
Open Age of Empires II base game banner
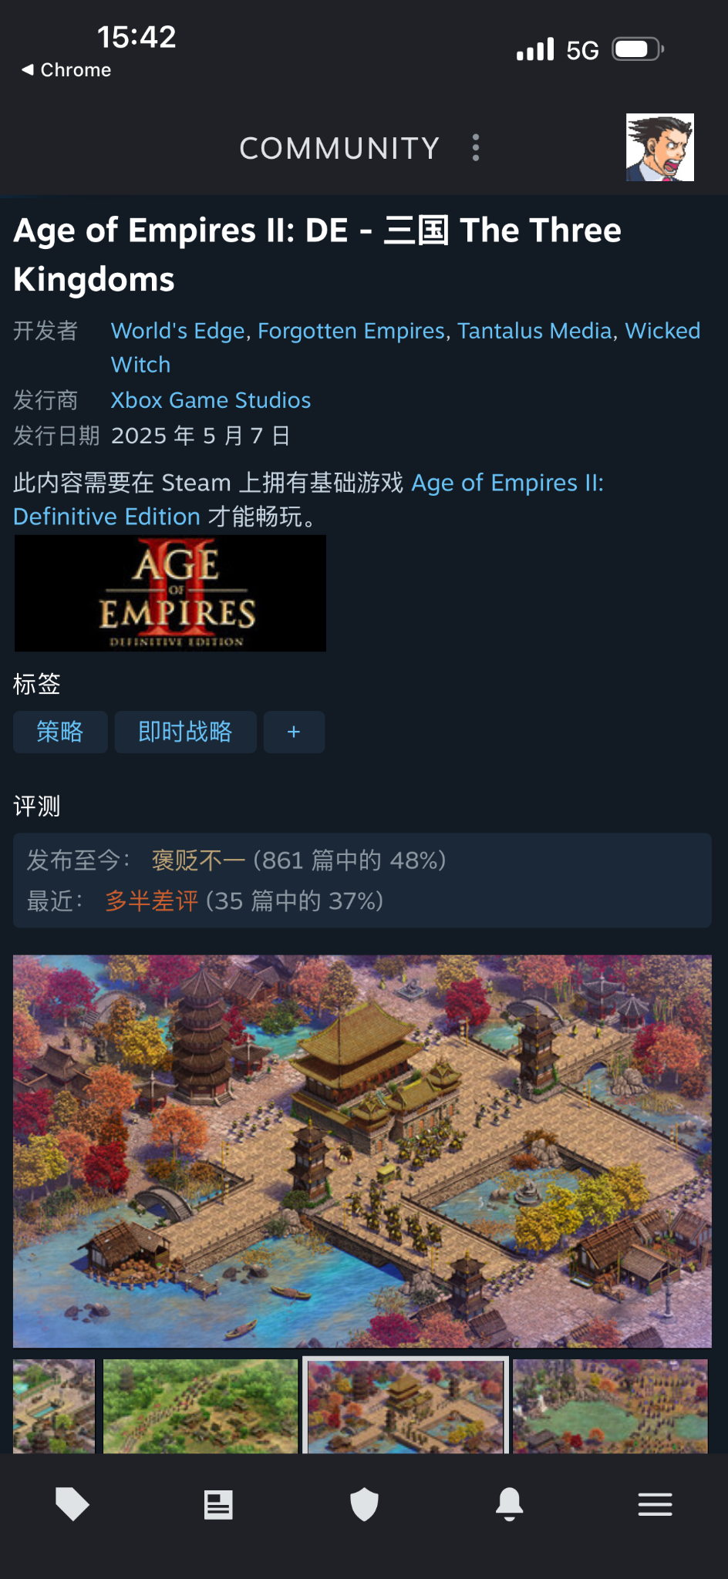[x=170, y=594]
